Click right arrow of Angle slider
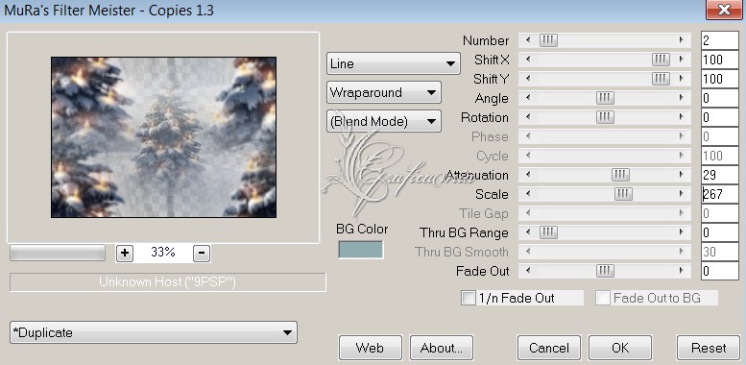The image size is (746, 365). (682, 98)
